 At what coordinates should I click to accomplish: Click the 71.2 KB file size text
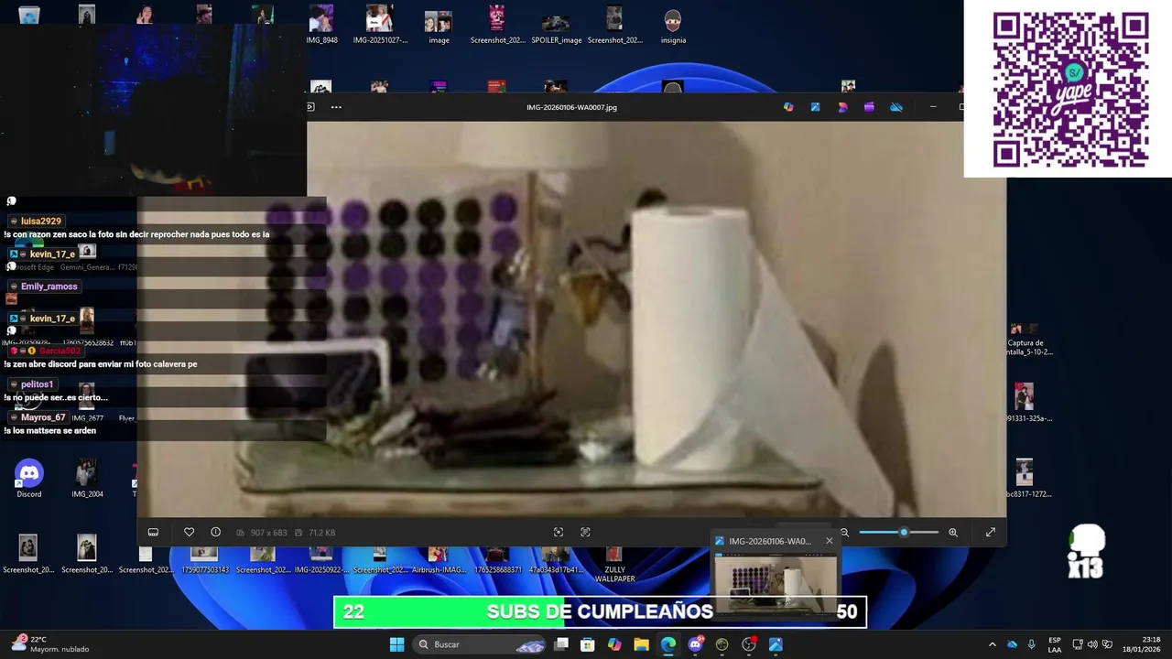[321, 533]
